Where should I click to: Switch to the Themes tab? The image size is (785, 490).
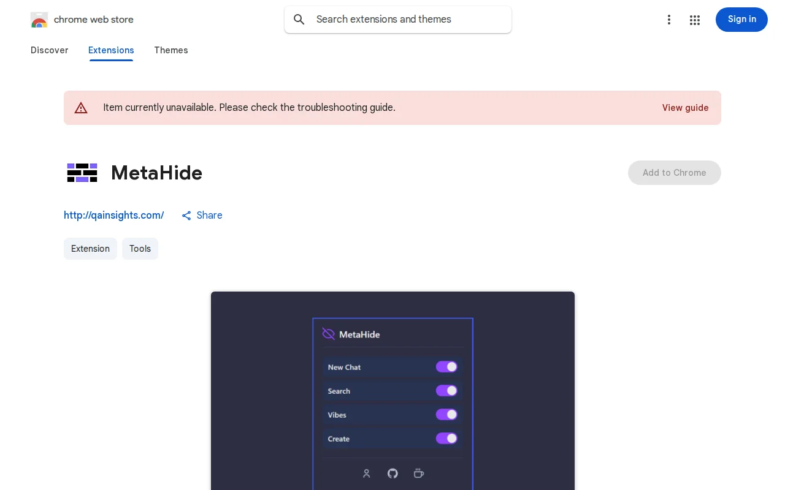coord(171,50)
